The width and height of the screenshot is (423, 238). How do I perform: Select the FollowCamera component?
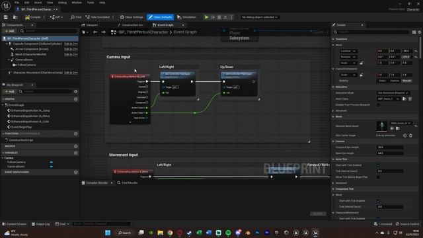click(x=26, y=65)
